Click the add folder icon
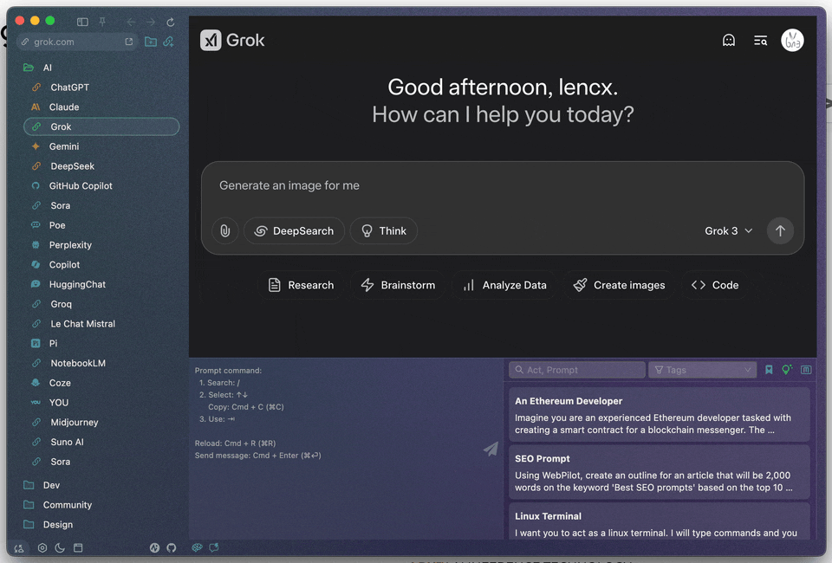This screenshot has height=563, width=832. pyautogui.click(x=151, y=42)
